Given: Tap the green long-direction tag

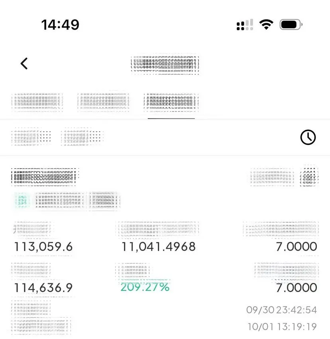Looking at the screenshot, I should pyautogui.click(x=22, y=201).
